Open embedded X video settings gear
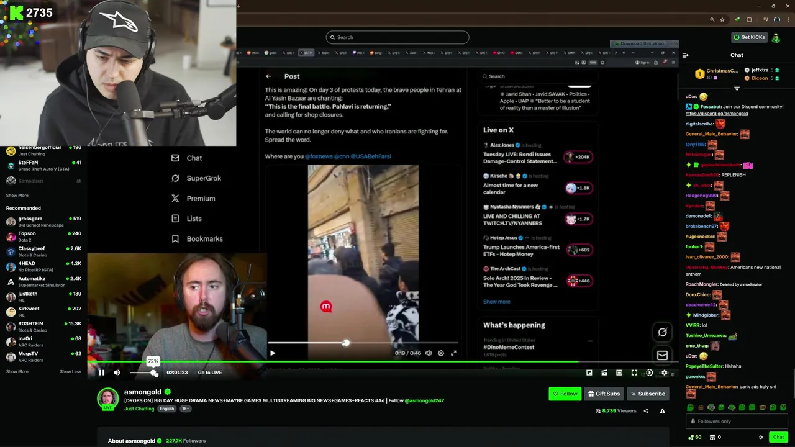 coord(441,353)
